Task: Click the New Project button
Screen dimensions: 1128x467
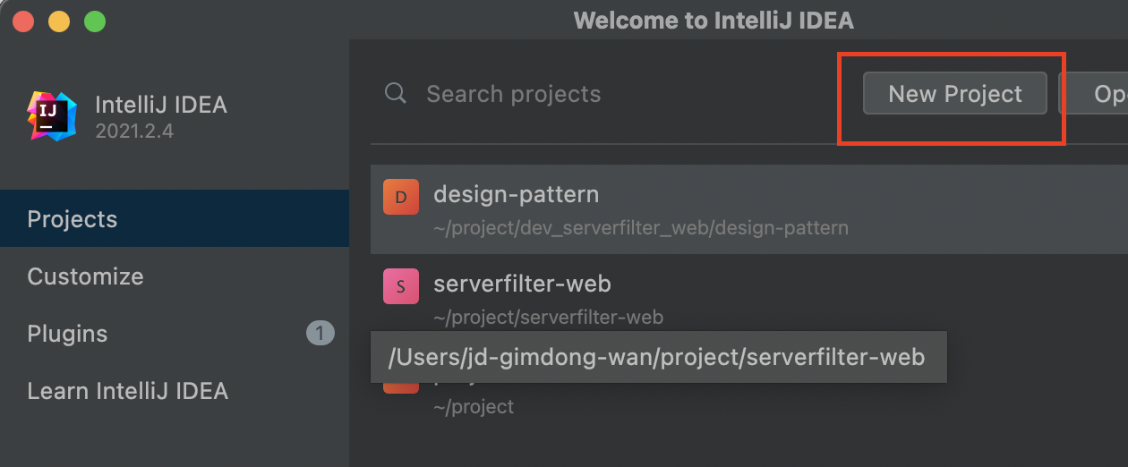Action: click(x=954, y=94)
